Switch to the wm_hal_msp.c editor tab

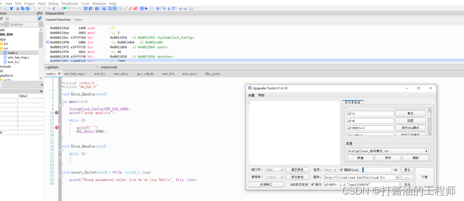pos(75,74)
